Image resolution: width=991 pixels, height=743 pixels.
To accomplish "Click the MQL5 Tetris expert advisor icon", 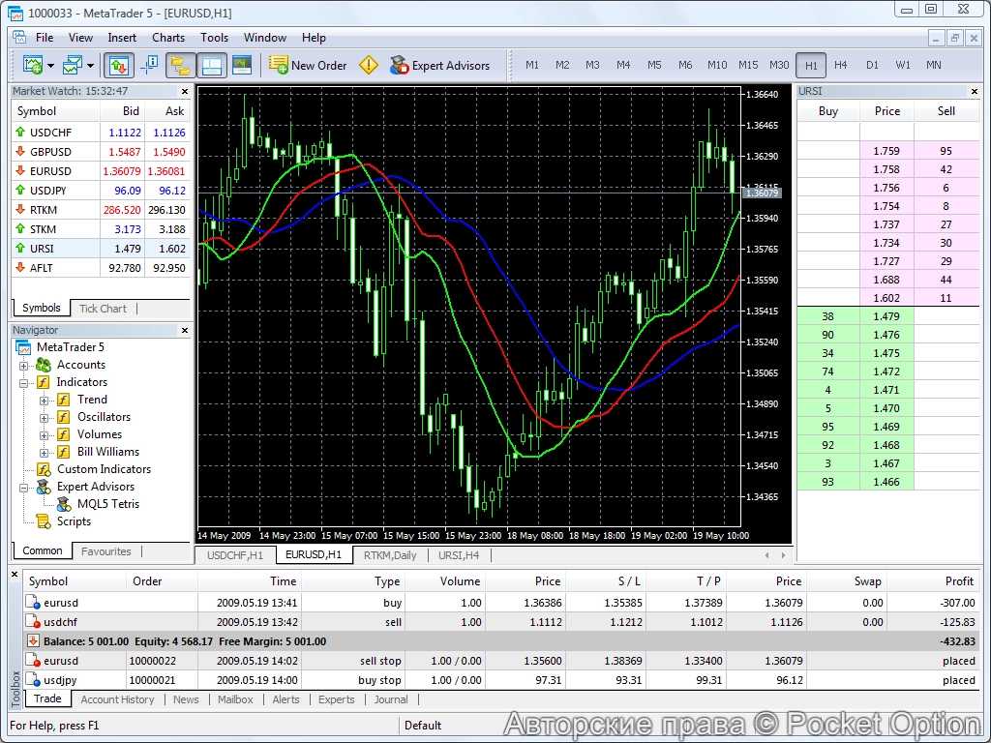I will [64, 504].
